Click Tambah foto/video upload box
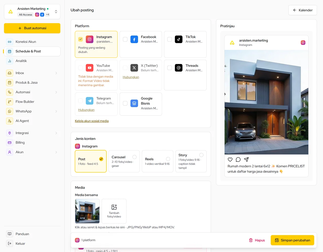The width and height of the screenshot is (323, 252). [114, 211]
